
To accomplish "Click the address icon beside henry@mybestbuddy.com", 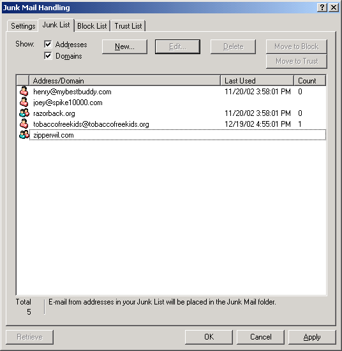I will point(24,92).
